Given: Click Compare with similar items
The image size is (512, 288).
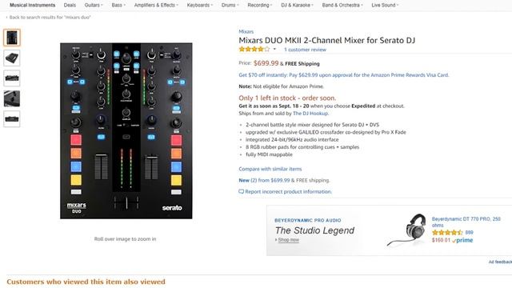Looking at the screenshot, I should [x=270, y=169].
